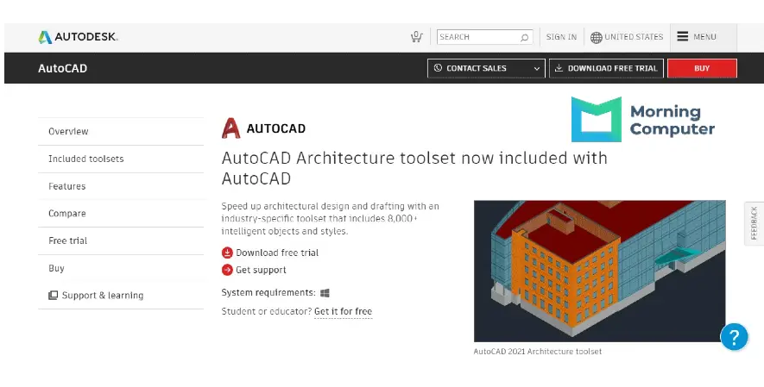Open the Feedback side tab

pos(754,223)
